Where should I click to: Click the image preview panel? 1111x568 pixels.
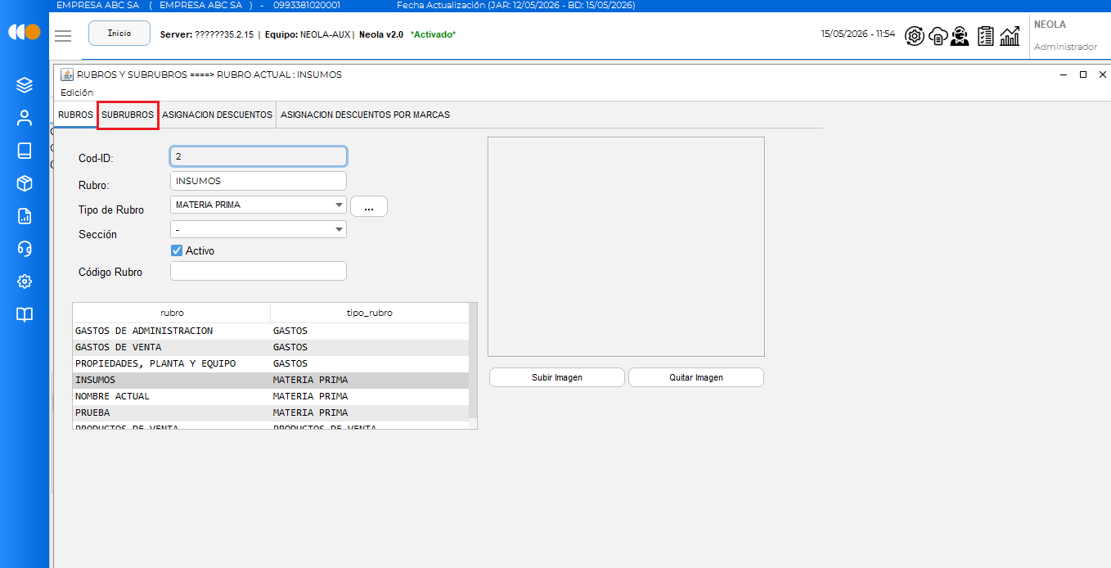pyautogui.click(x=626, y=246)
